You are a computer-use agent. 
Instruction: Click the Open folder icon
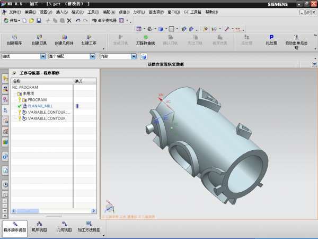click(31, 21)
